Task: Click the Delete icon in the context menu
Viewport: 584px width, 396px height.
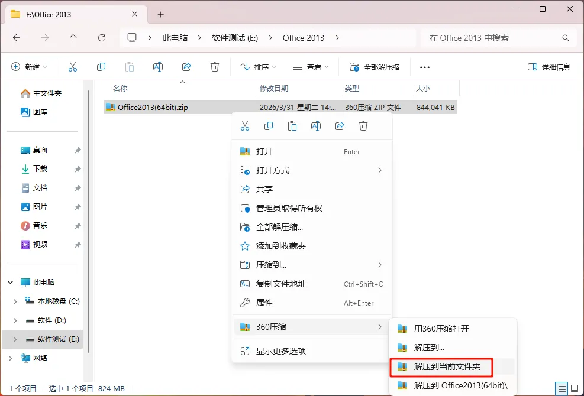Action: (363, 126)
